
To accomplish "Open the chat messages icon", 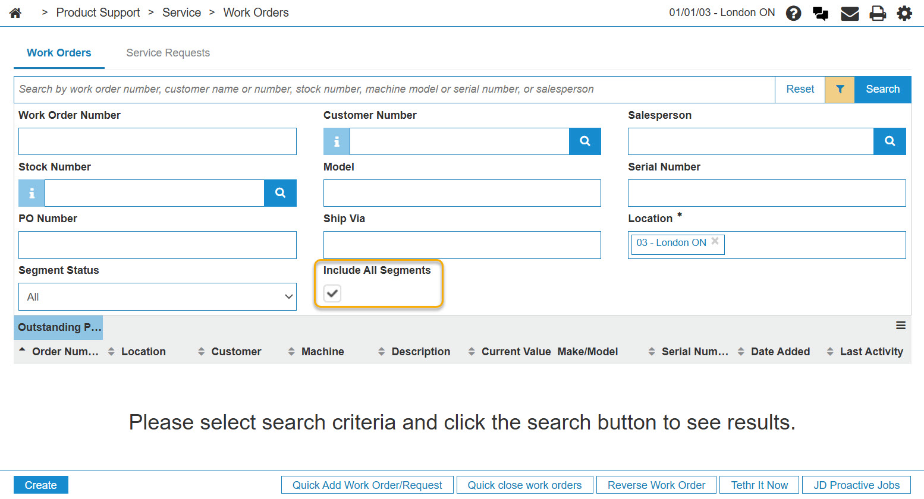I will tap(821, 13).
